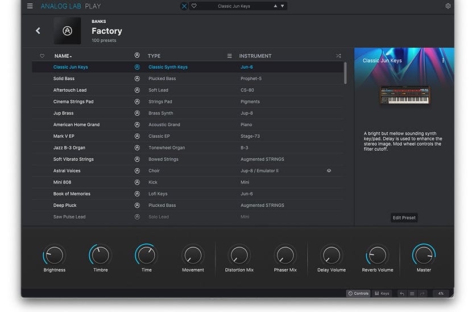The height and width of the screenshot is (312, 476).
Task: Open the hamburger main menu
Action: click(30, 6)
